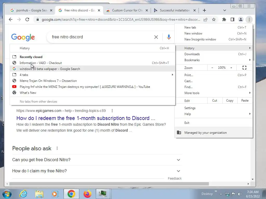Toggle fullscreen mode icon
266x199 pixels.
(x=244, y=68)
